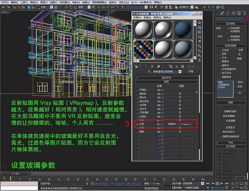Uncheck the 反射 map checkbox
This screenshot has width=249, height=191.
[x=138, y=124]
